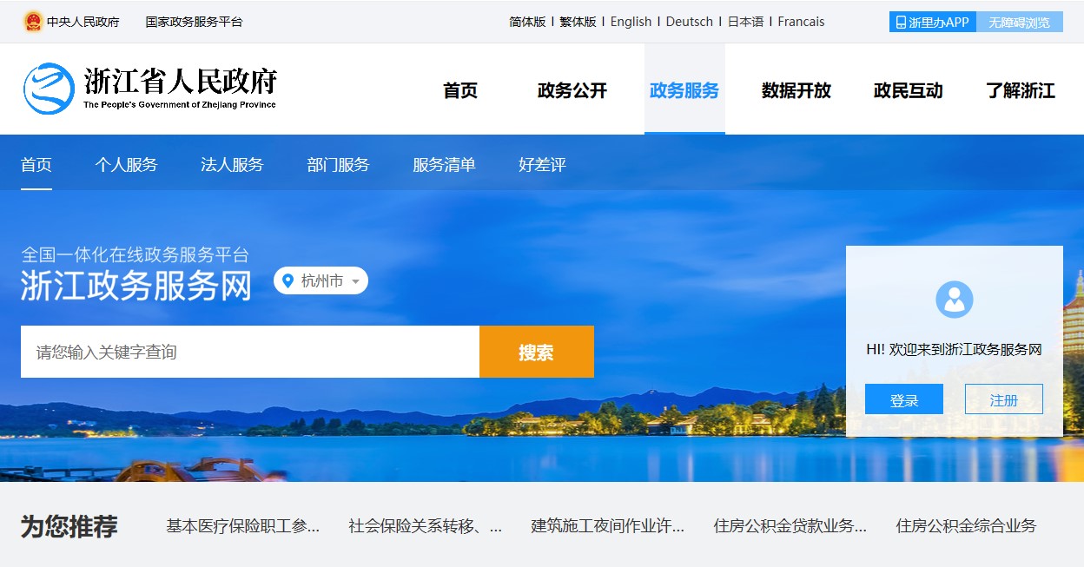
Task: Expand the 杭州市 city selector
Action: (321, 280)
